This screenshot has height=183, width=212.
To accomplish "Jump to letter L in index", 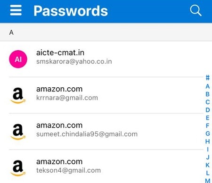I will [x=208, y=173].
